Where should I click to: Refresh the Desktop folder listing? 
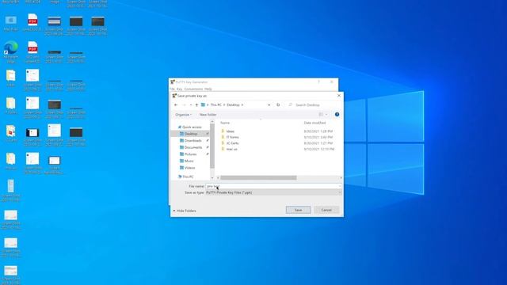(x=278, y=105)
